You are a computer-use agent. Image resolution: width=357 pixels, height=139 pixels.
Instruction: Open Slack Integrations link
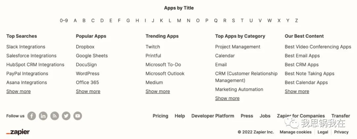coord(26,47)
